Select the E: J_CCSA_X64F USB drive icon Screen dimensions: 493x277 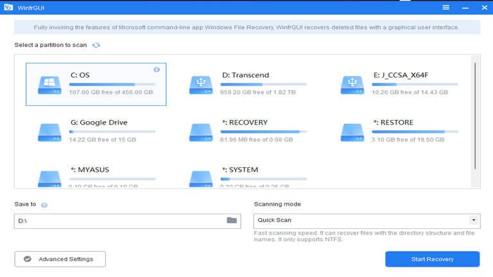[x=352, y=85]
